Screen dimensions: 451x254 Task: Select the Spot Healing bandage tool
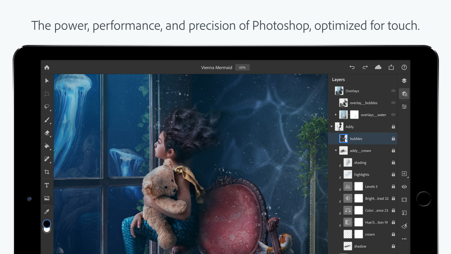click(47, 159)
